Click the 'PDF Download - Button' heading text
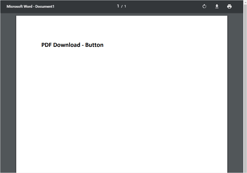 click(72, 45)
